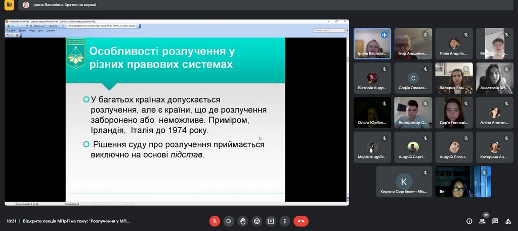This screenshot has height=231, width=518.
Task: Open the Файл menu in PowerPoint
Action: (x=13, y=30)
